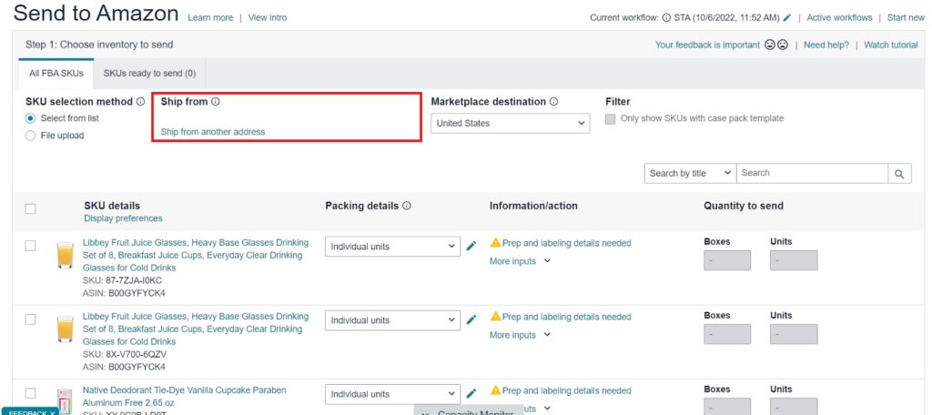Select the File upload radio button
Viewport: 932px width, 415px height.
pos(31,136)
